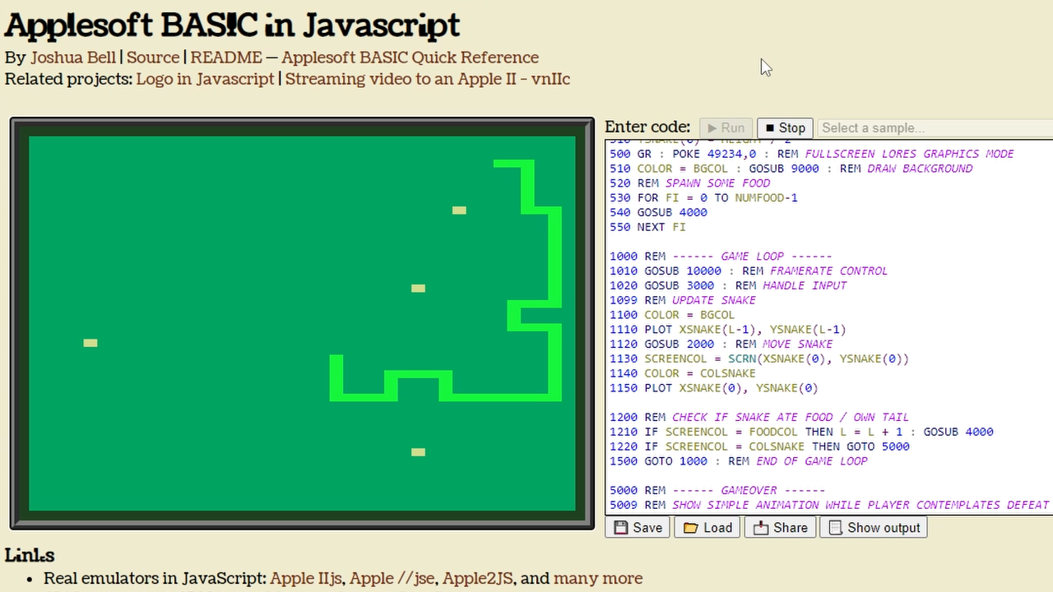Viewport: 1053px width, 592px height.
Task: Click the Links heading
Action: [x=30, y=555]
